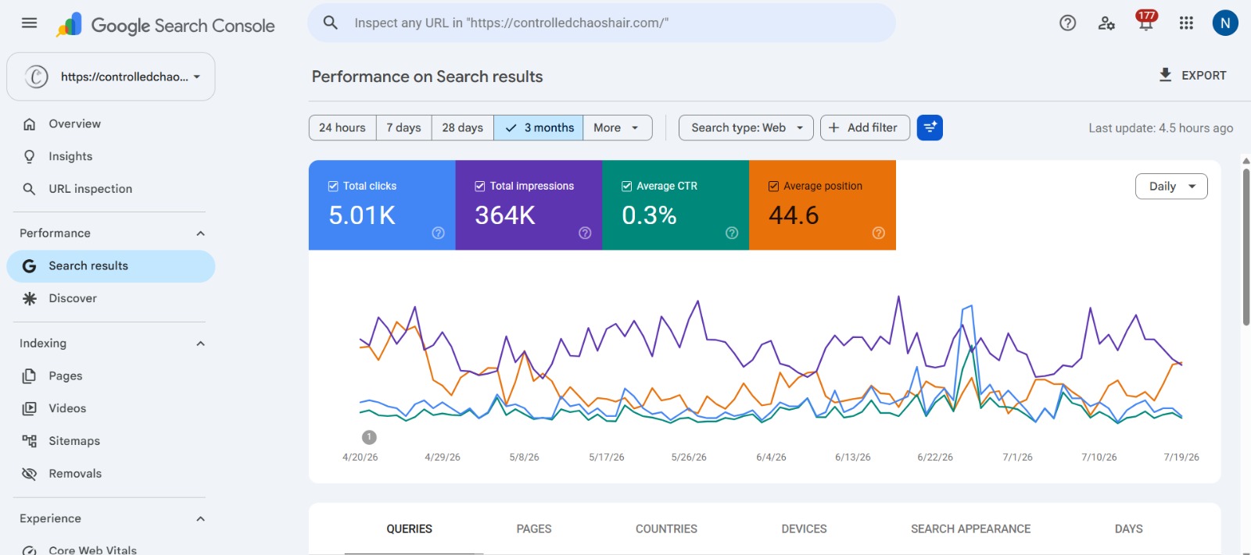Switch to the COUNTRIES tab
1251x555 pixels.
tap(666, 528)
